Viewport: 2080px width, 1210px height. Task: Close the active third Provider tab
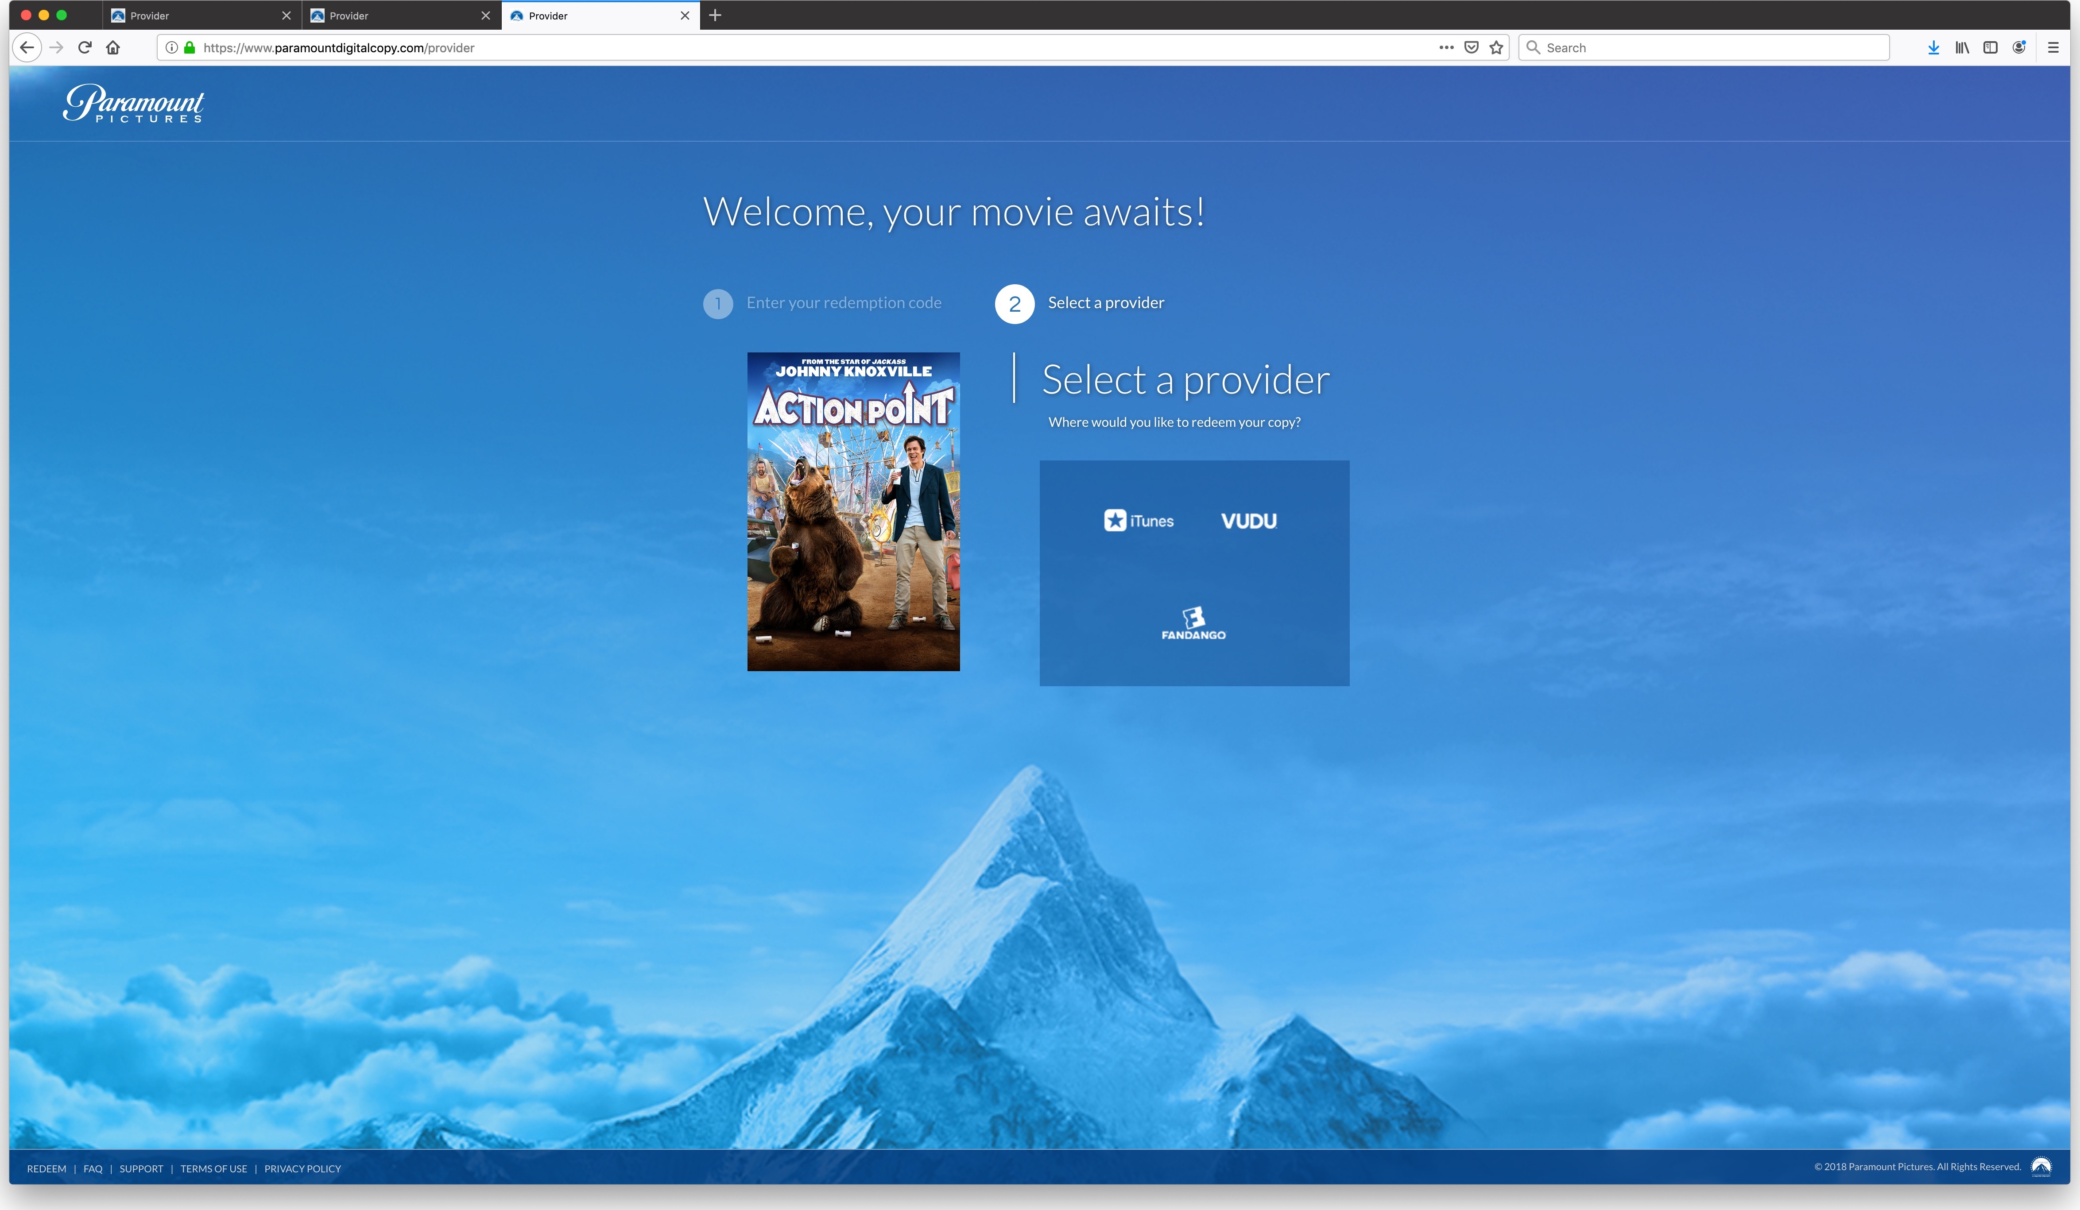click(685, 15)
